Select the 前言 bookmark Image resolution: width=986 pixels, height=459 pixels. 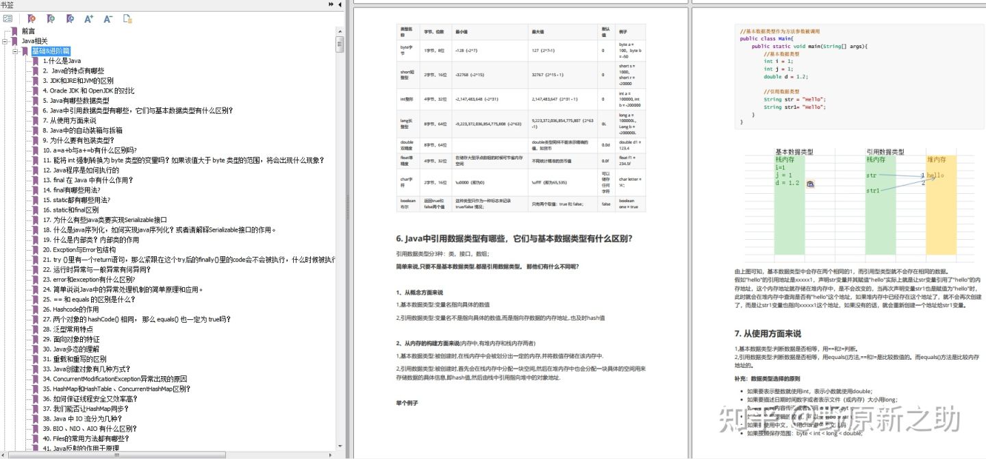(x=28, y=31)
